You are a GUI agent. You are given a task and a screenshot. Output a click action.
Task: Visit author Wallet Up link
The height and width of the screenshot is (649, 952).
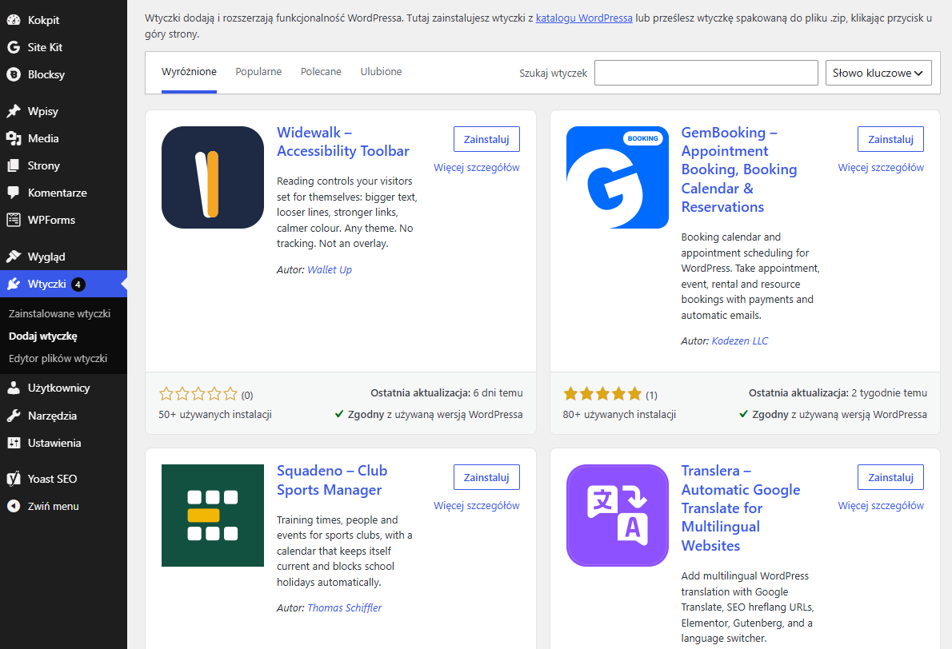[330, 270]
